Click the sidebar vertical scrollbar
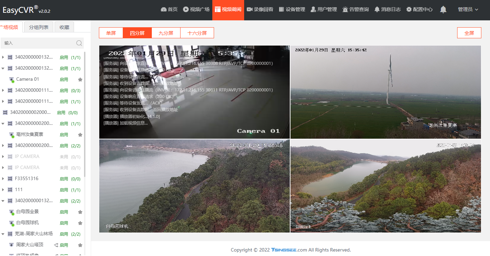 point(85,114)
